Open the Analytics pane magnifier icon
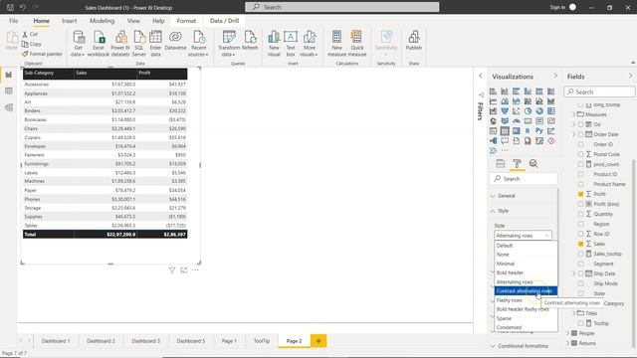The width and height of the screenshot is (637, 358). [x=533, y=163]
